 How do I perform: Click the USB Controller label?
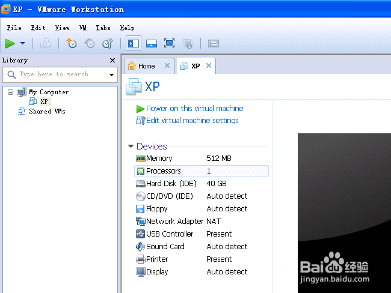[x=170, y=234]
